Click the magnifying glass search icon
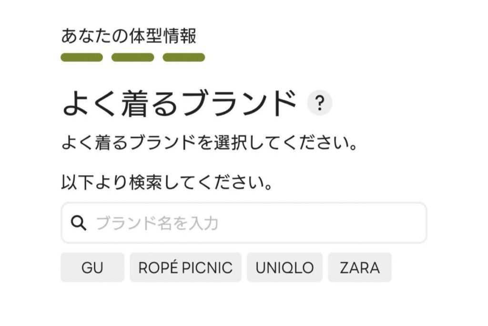This screenshot has height=326, width=488. click(x=78, y=223)
